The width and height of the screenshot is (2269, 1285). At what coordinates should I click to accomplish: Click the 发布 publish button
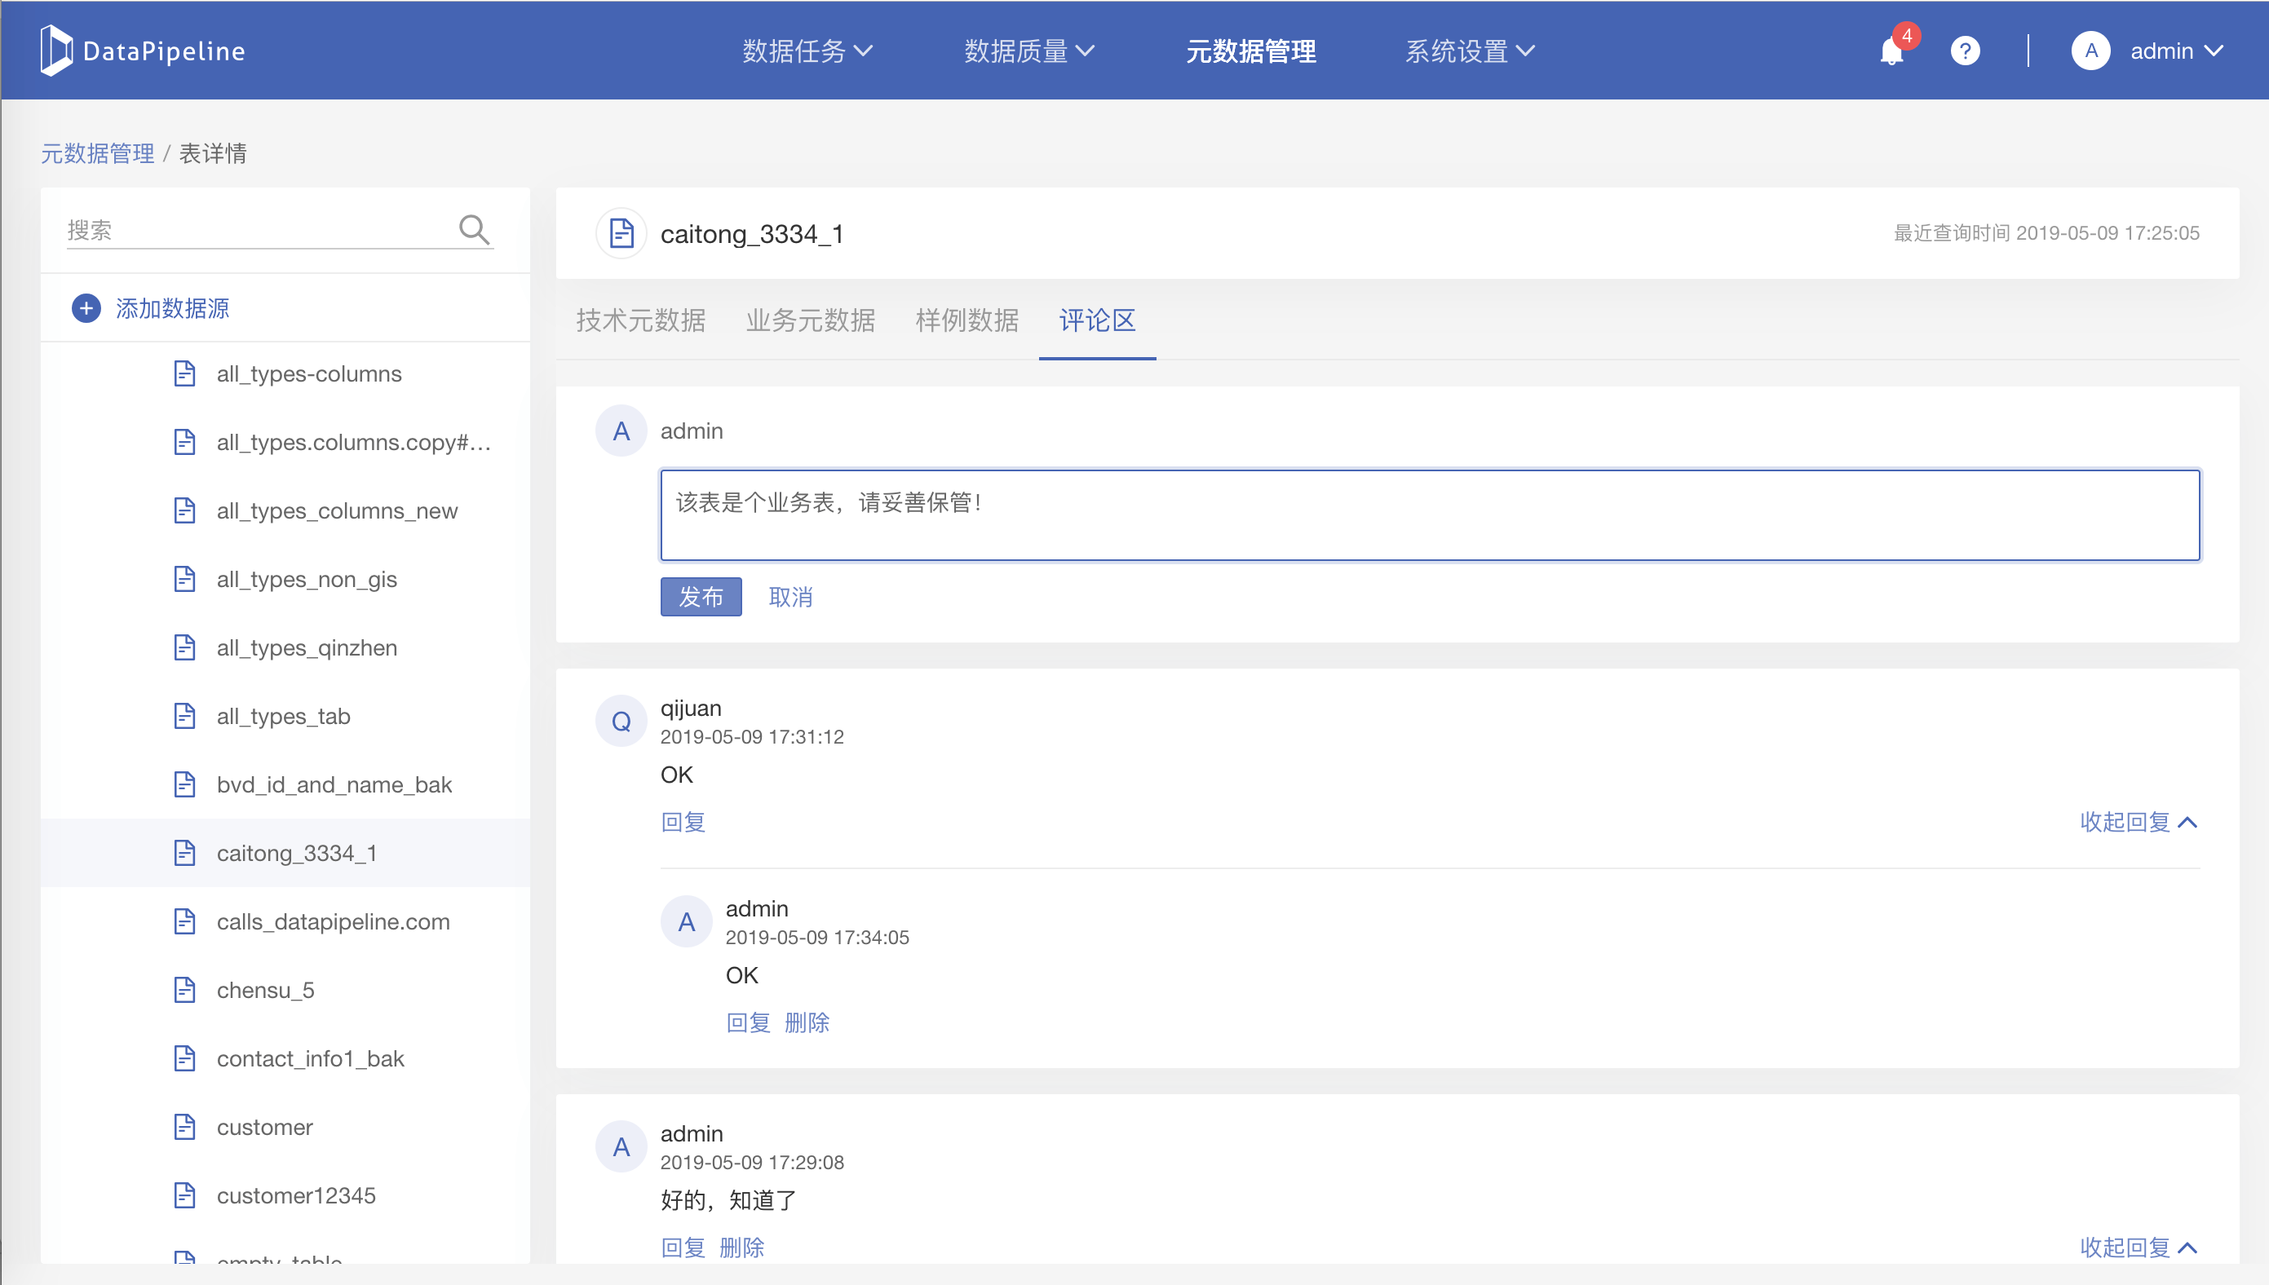(701, 597)
